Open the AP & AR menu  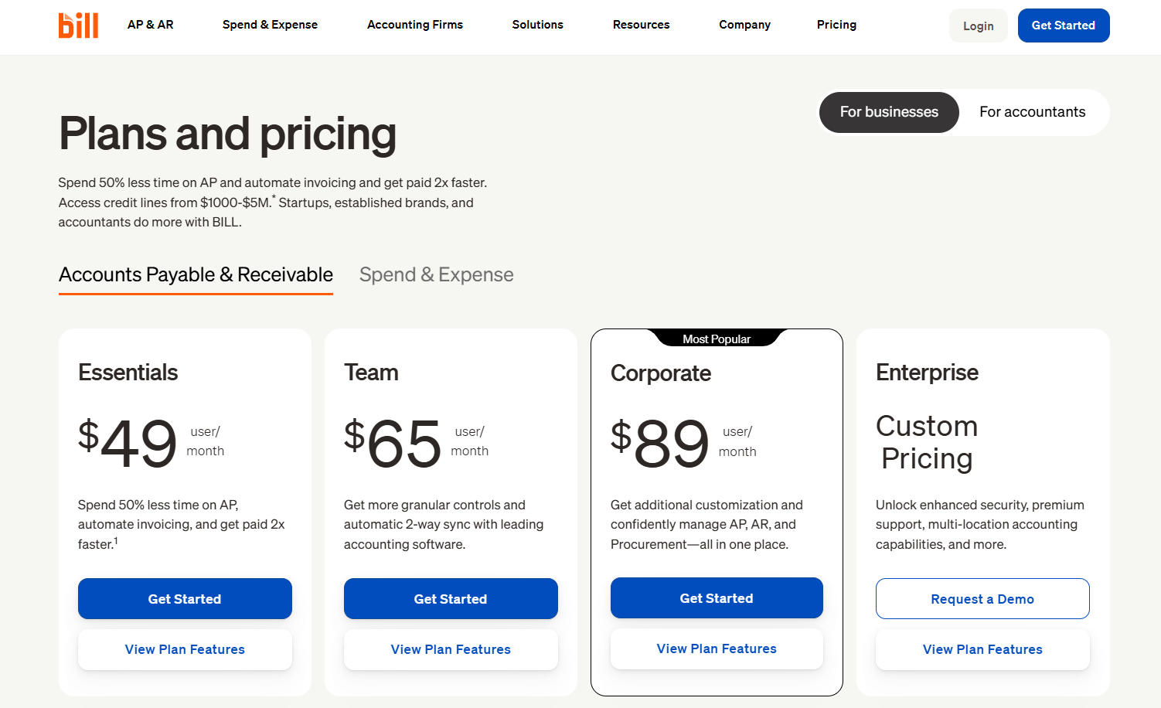(151, 25)
